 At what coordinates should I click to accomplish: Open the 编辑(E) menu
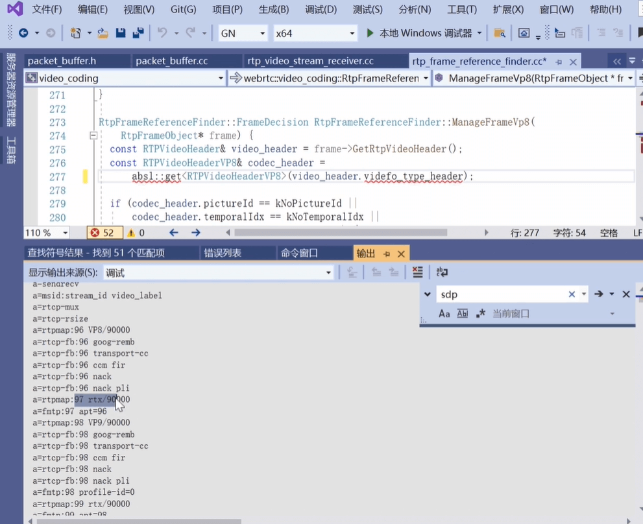(93, 9)
